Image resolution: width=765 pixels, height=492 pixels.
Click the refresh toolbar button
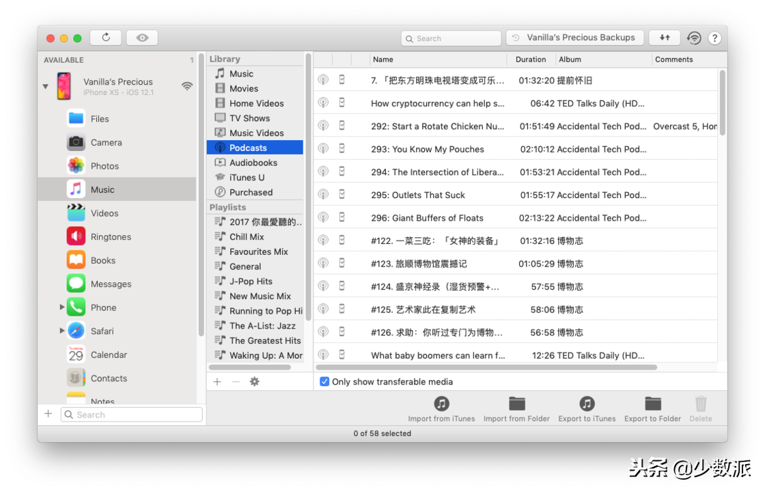pos(106,38)
